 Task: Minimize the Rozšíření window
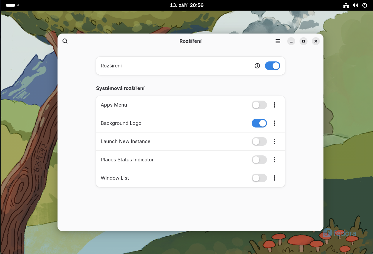(291, 41)
